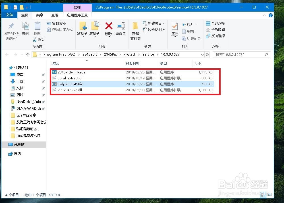
Task: Open the 打开 dropdown button
Action: coord(189,24)
